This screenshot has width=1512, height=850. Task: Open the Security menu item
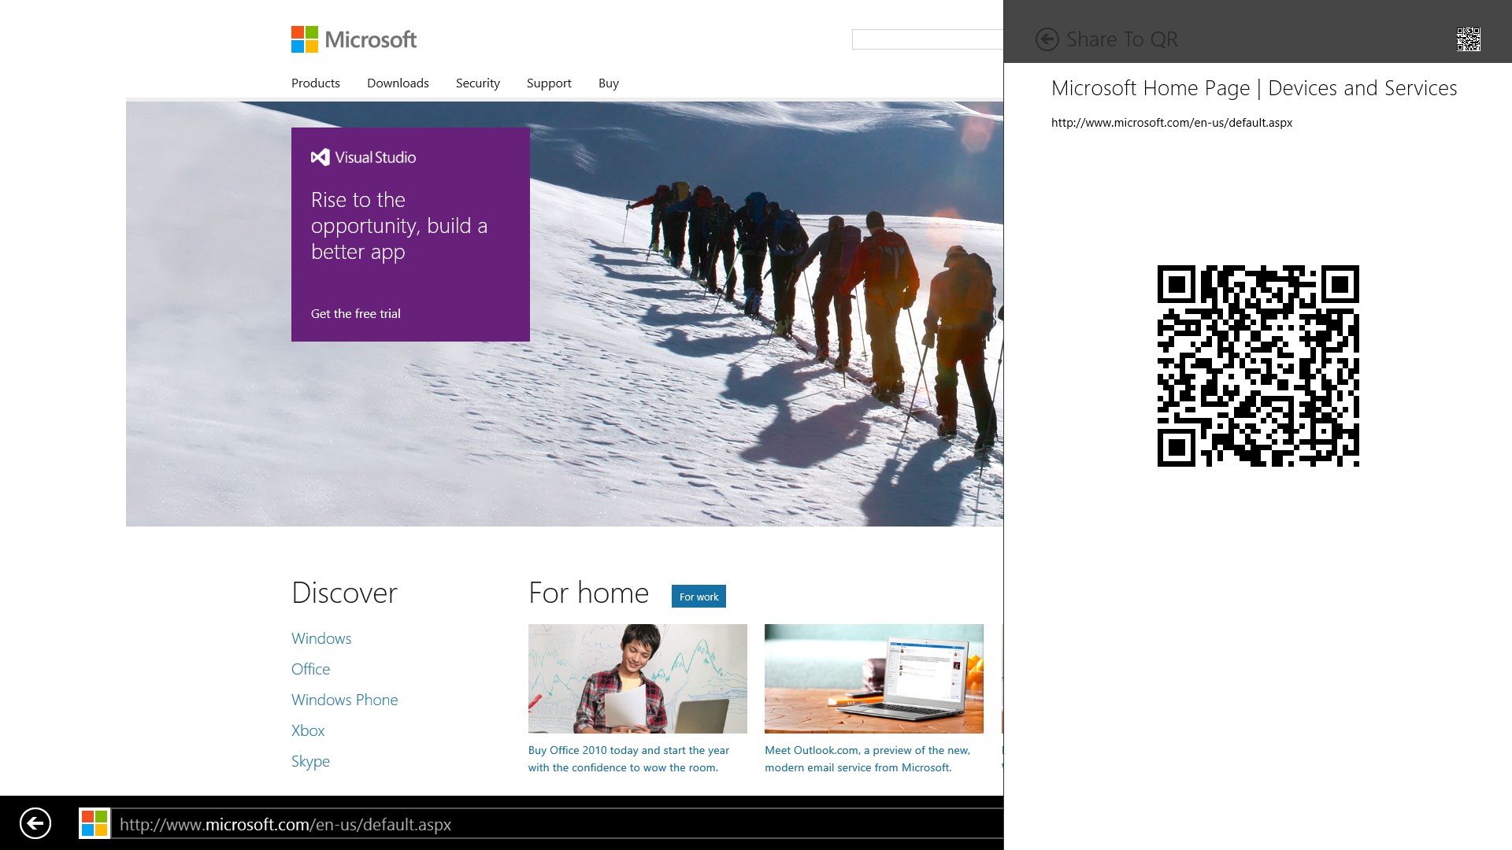click(x=477, y=83)
